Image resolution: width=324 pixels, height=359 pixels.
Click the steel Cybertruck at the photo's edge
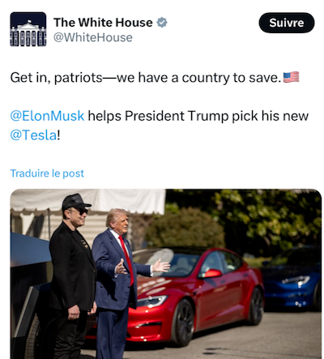pos(28,294)
